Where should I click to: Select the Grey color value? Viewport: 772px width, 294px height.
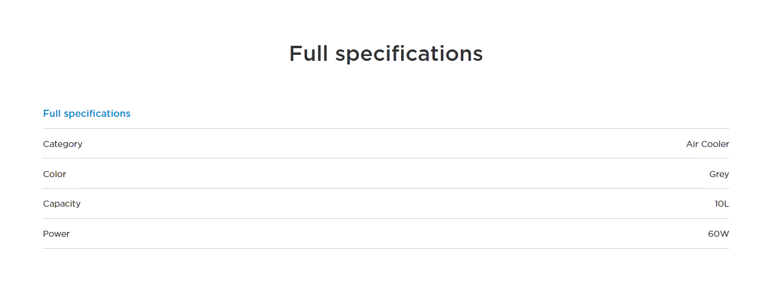[719, 174]
